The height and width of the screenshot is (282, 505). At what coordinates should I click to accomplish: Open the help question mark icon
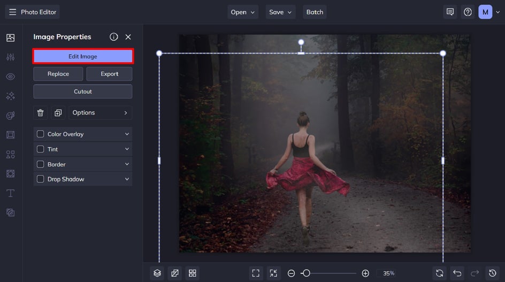[468, 12]
